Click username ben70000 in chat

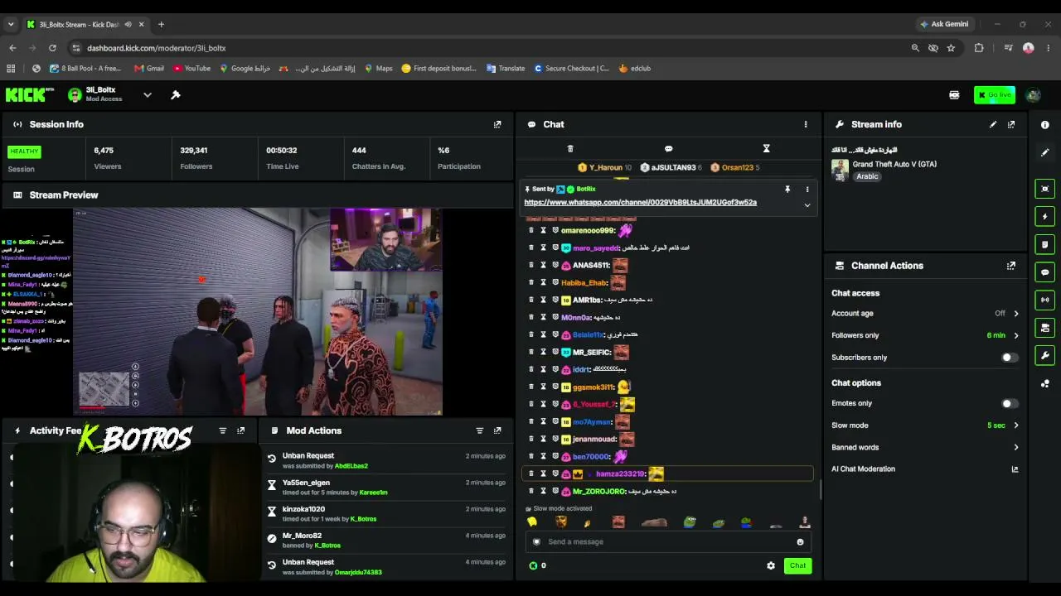point(591,456)
